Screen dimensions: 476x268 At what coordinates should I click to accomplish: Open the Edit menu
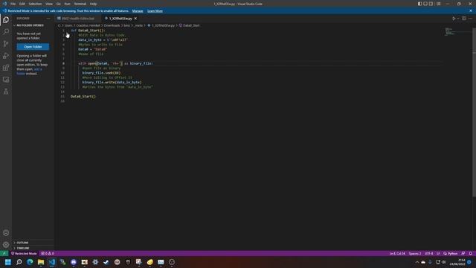pyautogui.click(x=22, y=4)
